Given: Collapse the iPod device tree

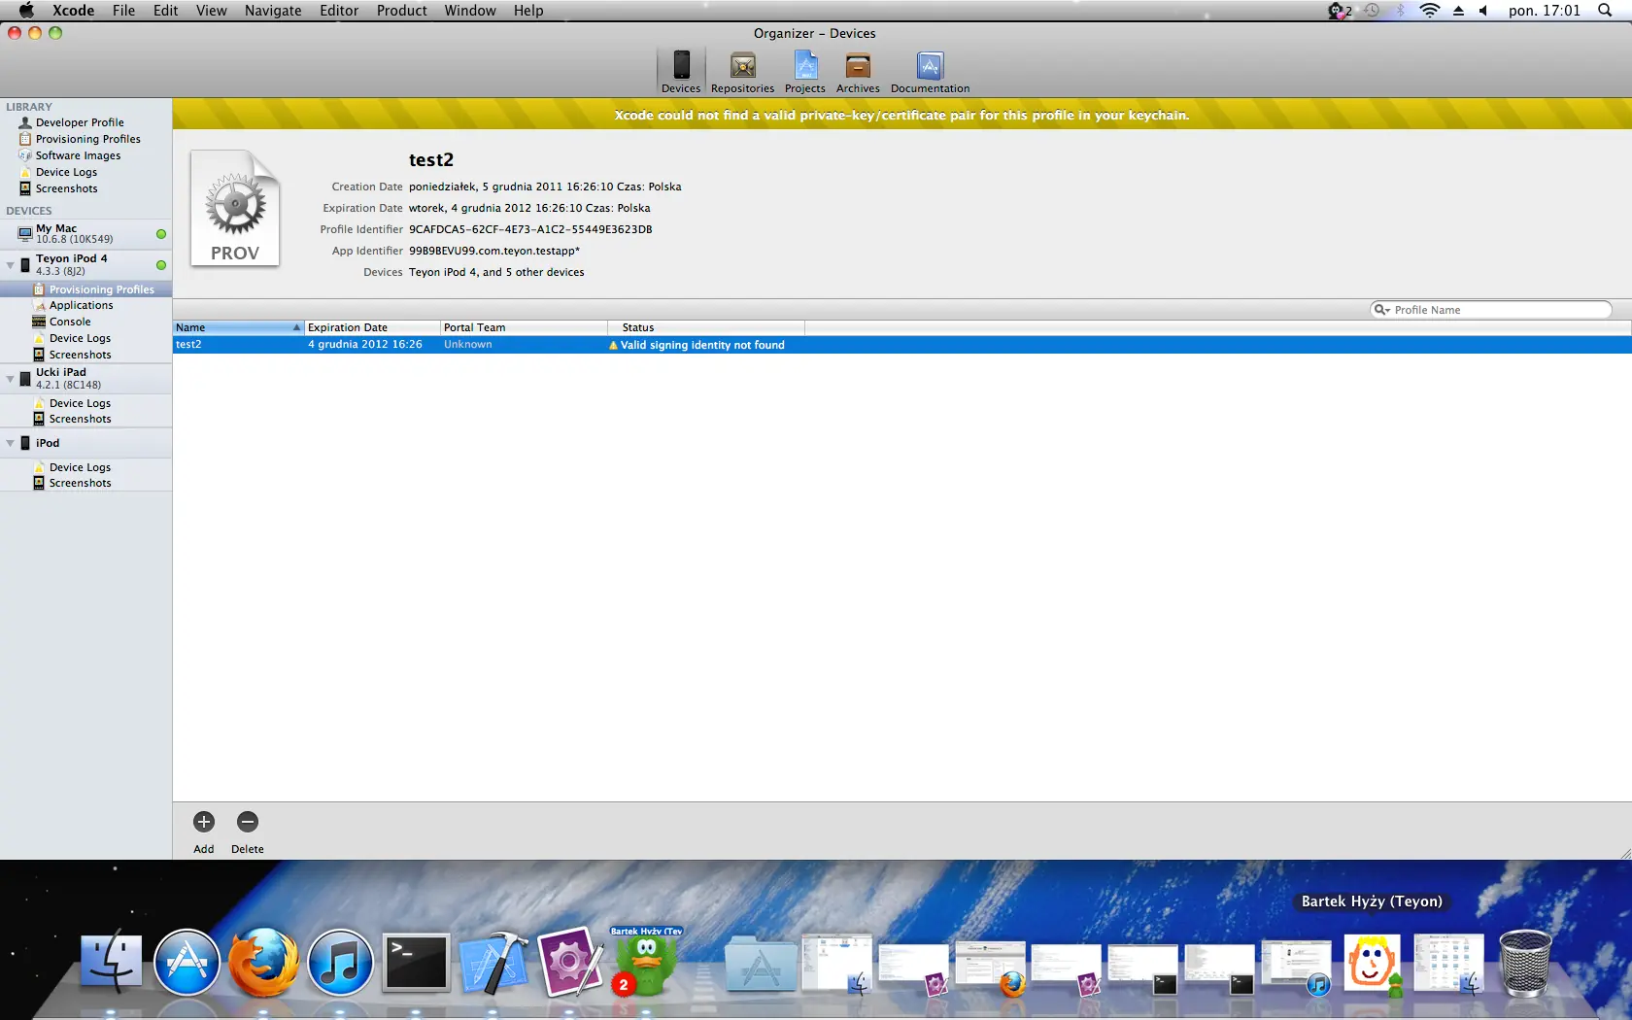Looking at the screenshot, I should point(11,443).
